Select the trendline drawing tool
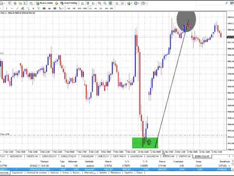This screenshot has height=176, width=234. click(x=17, y=8)
